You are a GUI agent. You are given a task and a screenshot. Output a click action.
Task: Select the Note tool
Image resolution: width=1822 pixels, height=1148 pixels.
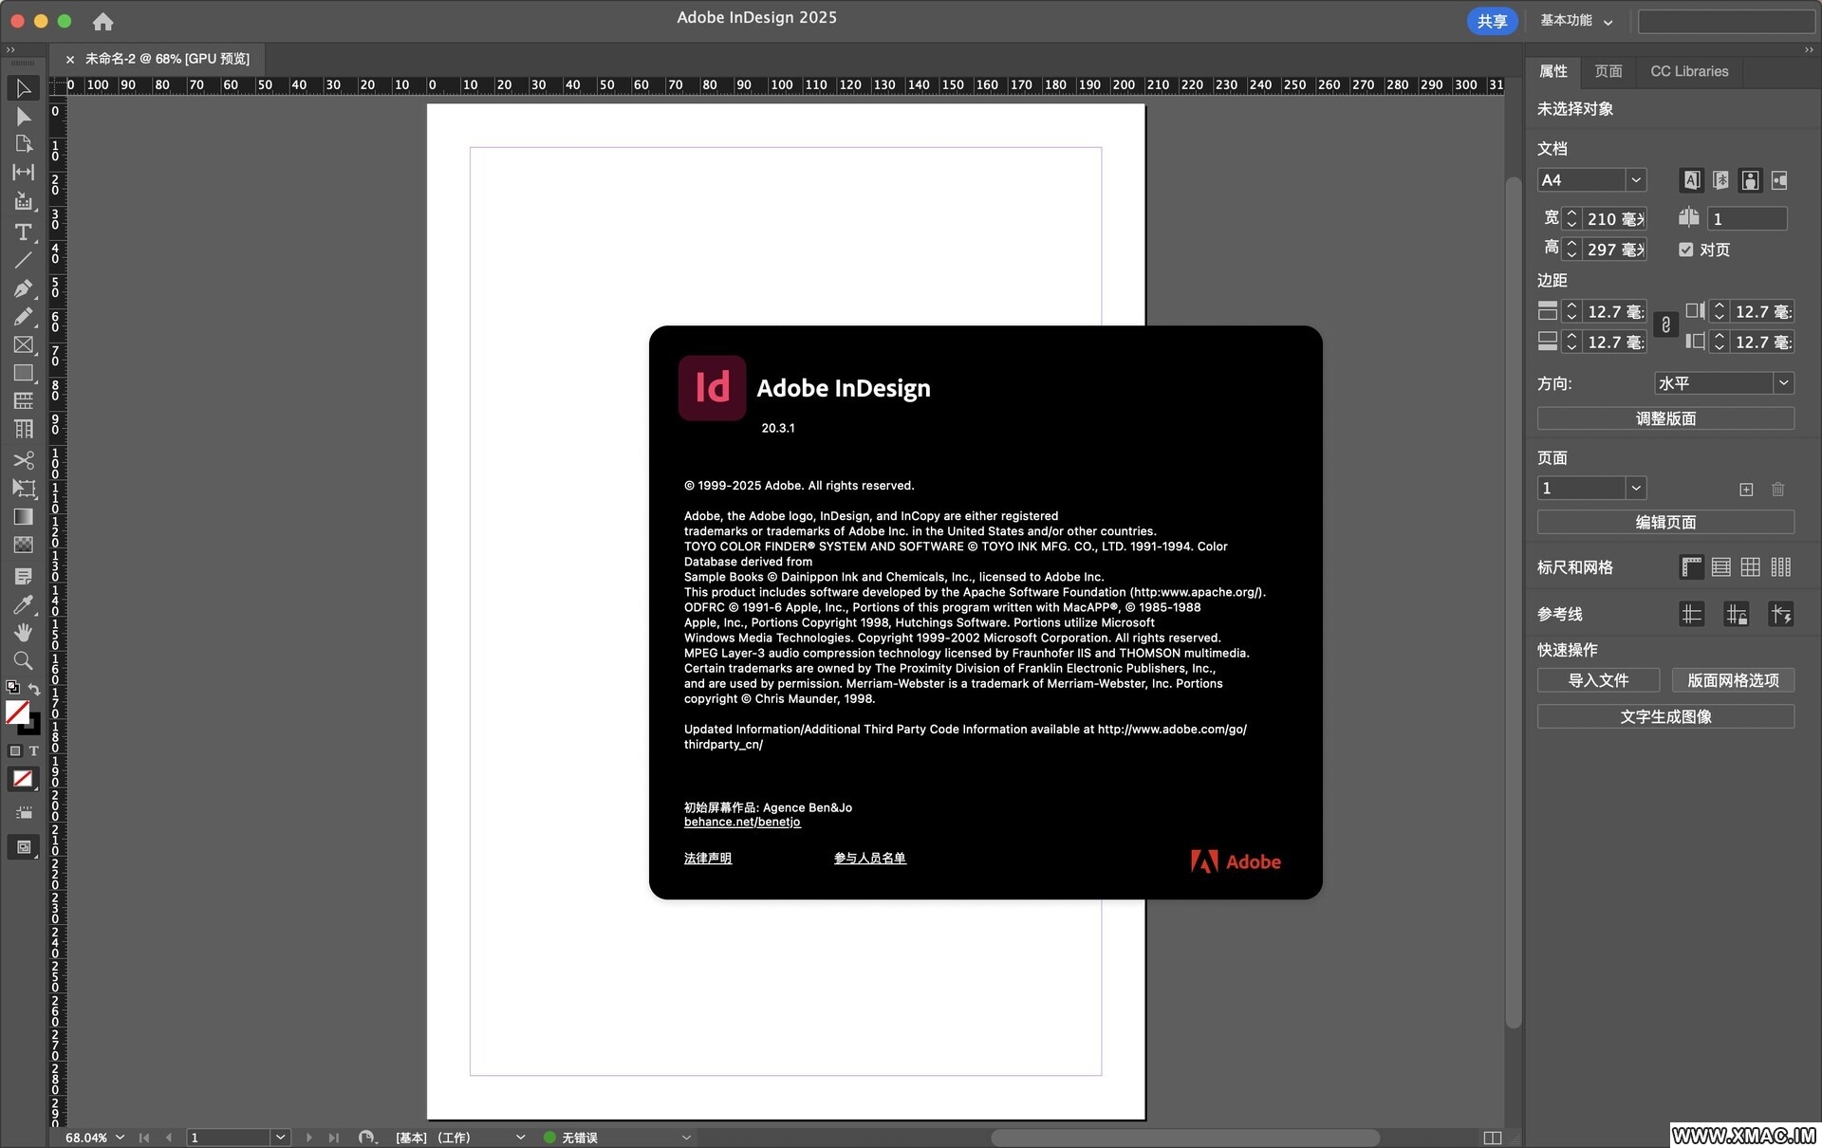point(24,576)
